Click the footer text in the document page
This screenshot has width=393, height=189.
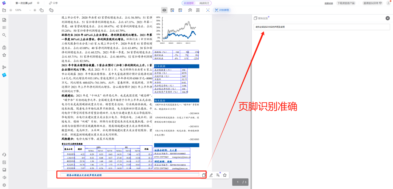tap(84, 175)
